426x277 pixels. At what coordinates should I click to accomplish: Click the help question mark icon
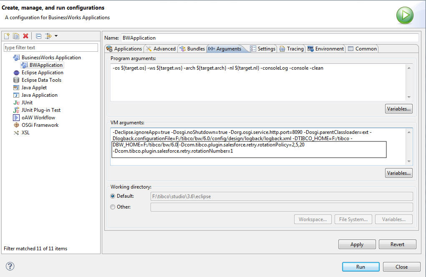tap(10, 266)
